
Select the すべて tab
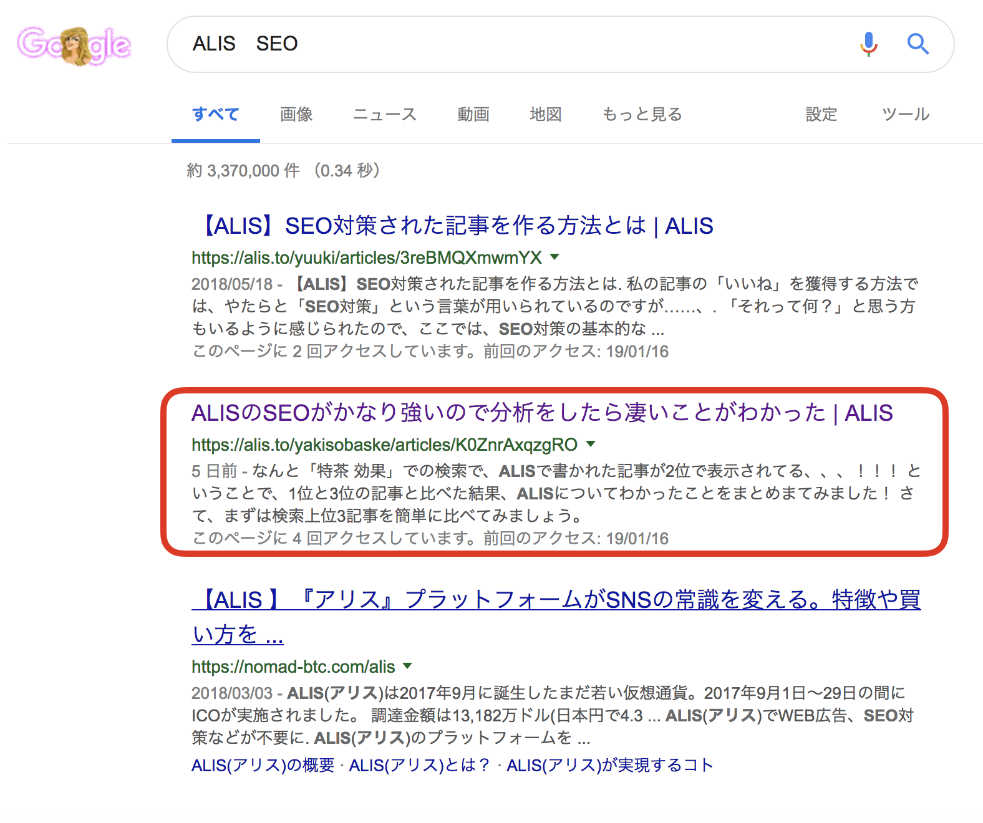[215, 115]
